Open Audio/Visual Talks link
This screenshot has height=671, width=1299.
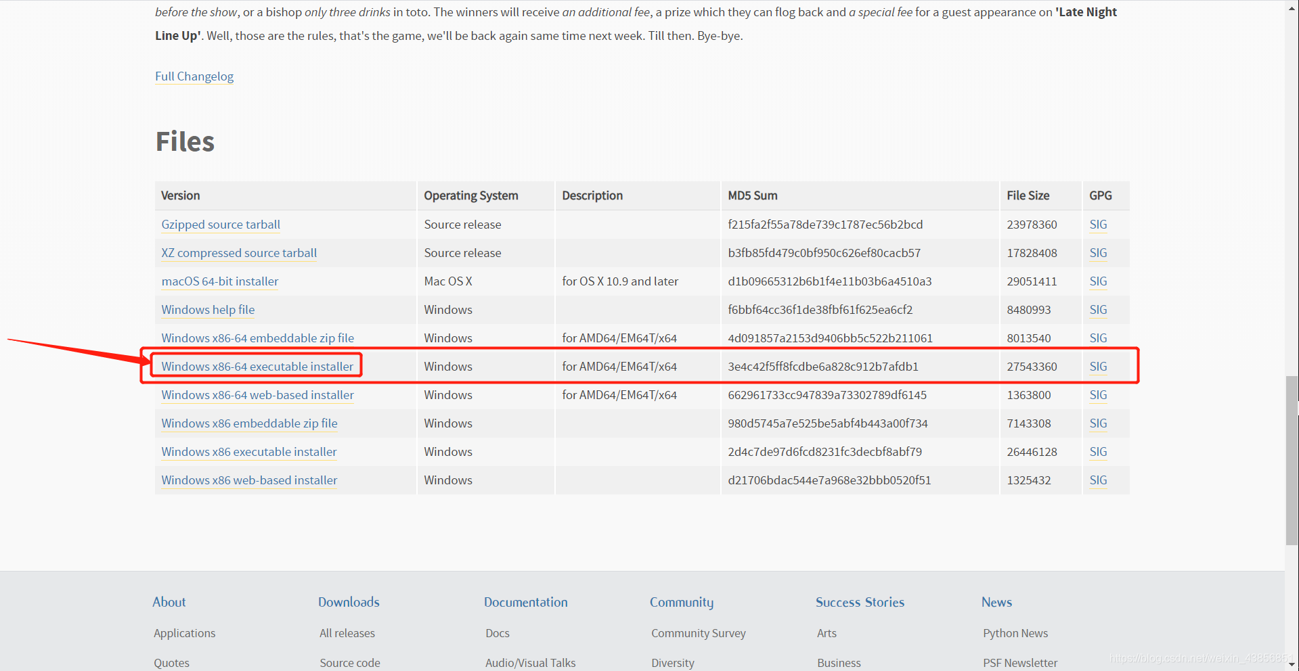click(x=531, y=663)
